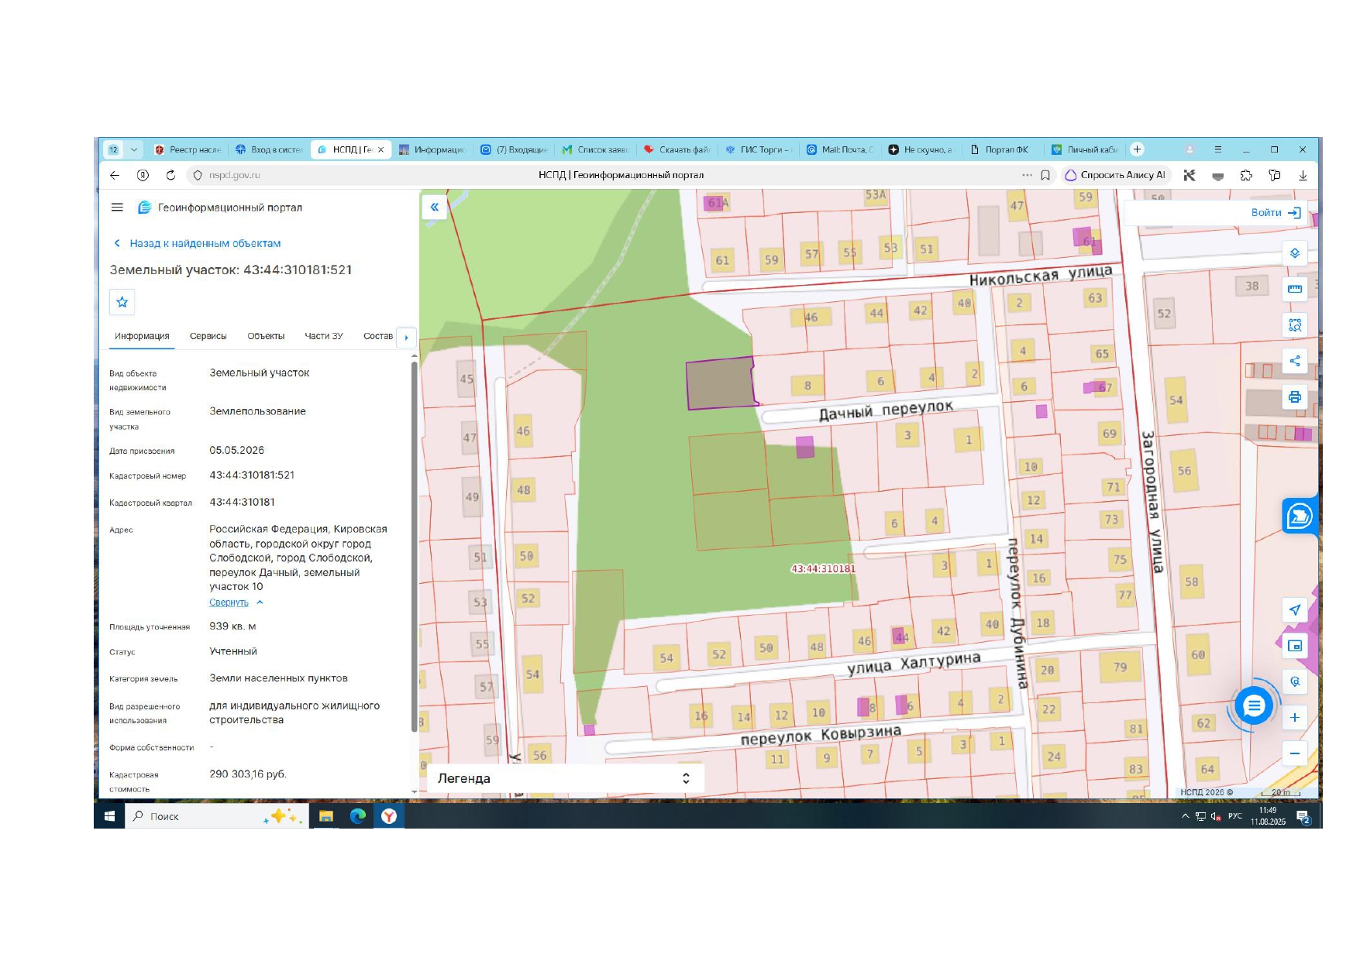Open the share map option
This screenshot has height=961, width=1360.
coord(1294,361)
